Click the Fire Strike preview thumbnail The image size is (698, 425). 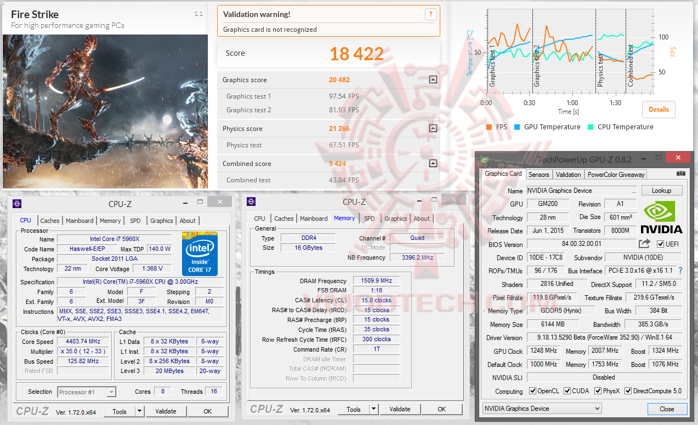[x=105, y=111]
